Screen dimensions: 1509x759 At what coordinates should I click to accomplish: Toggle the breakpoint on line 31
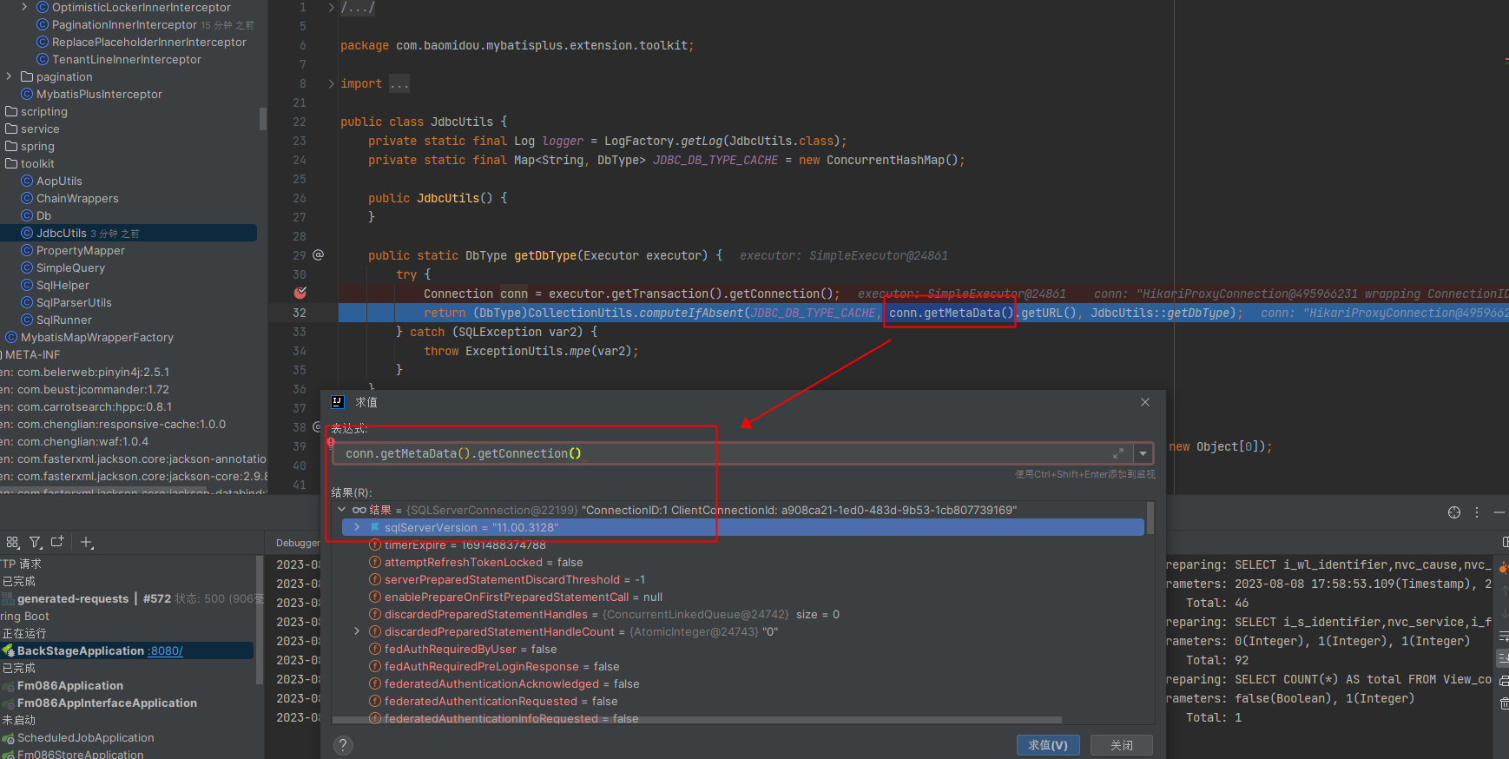(x=300, y=294)
